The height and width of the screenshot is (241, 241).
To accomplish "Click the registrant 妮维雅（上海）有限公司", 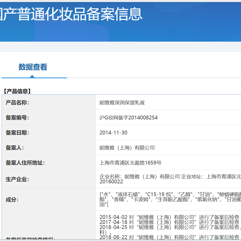I will click(127, 147).
